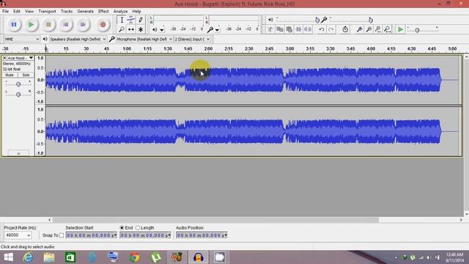Click Fit Selection in window icon
This screenshot has height=264, width=469.
[378, 29]
